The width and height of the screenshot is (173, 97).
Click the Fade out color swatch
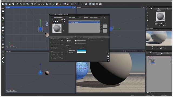82,50
